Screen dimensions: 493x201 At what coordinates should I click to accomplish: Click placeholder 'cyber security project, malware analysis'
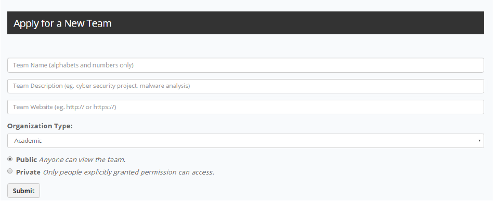127,86
